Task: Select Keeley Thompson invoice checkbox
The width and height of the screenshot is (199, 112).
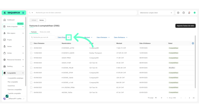Action: pos(31,53)
